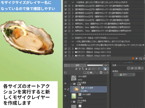This screenshot has height=108, width=145.
Task: Create a layer mask
Action: pos(101,73)
